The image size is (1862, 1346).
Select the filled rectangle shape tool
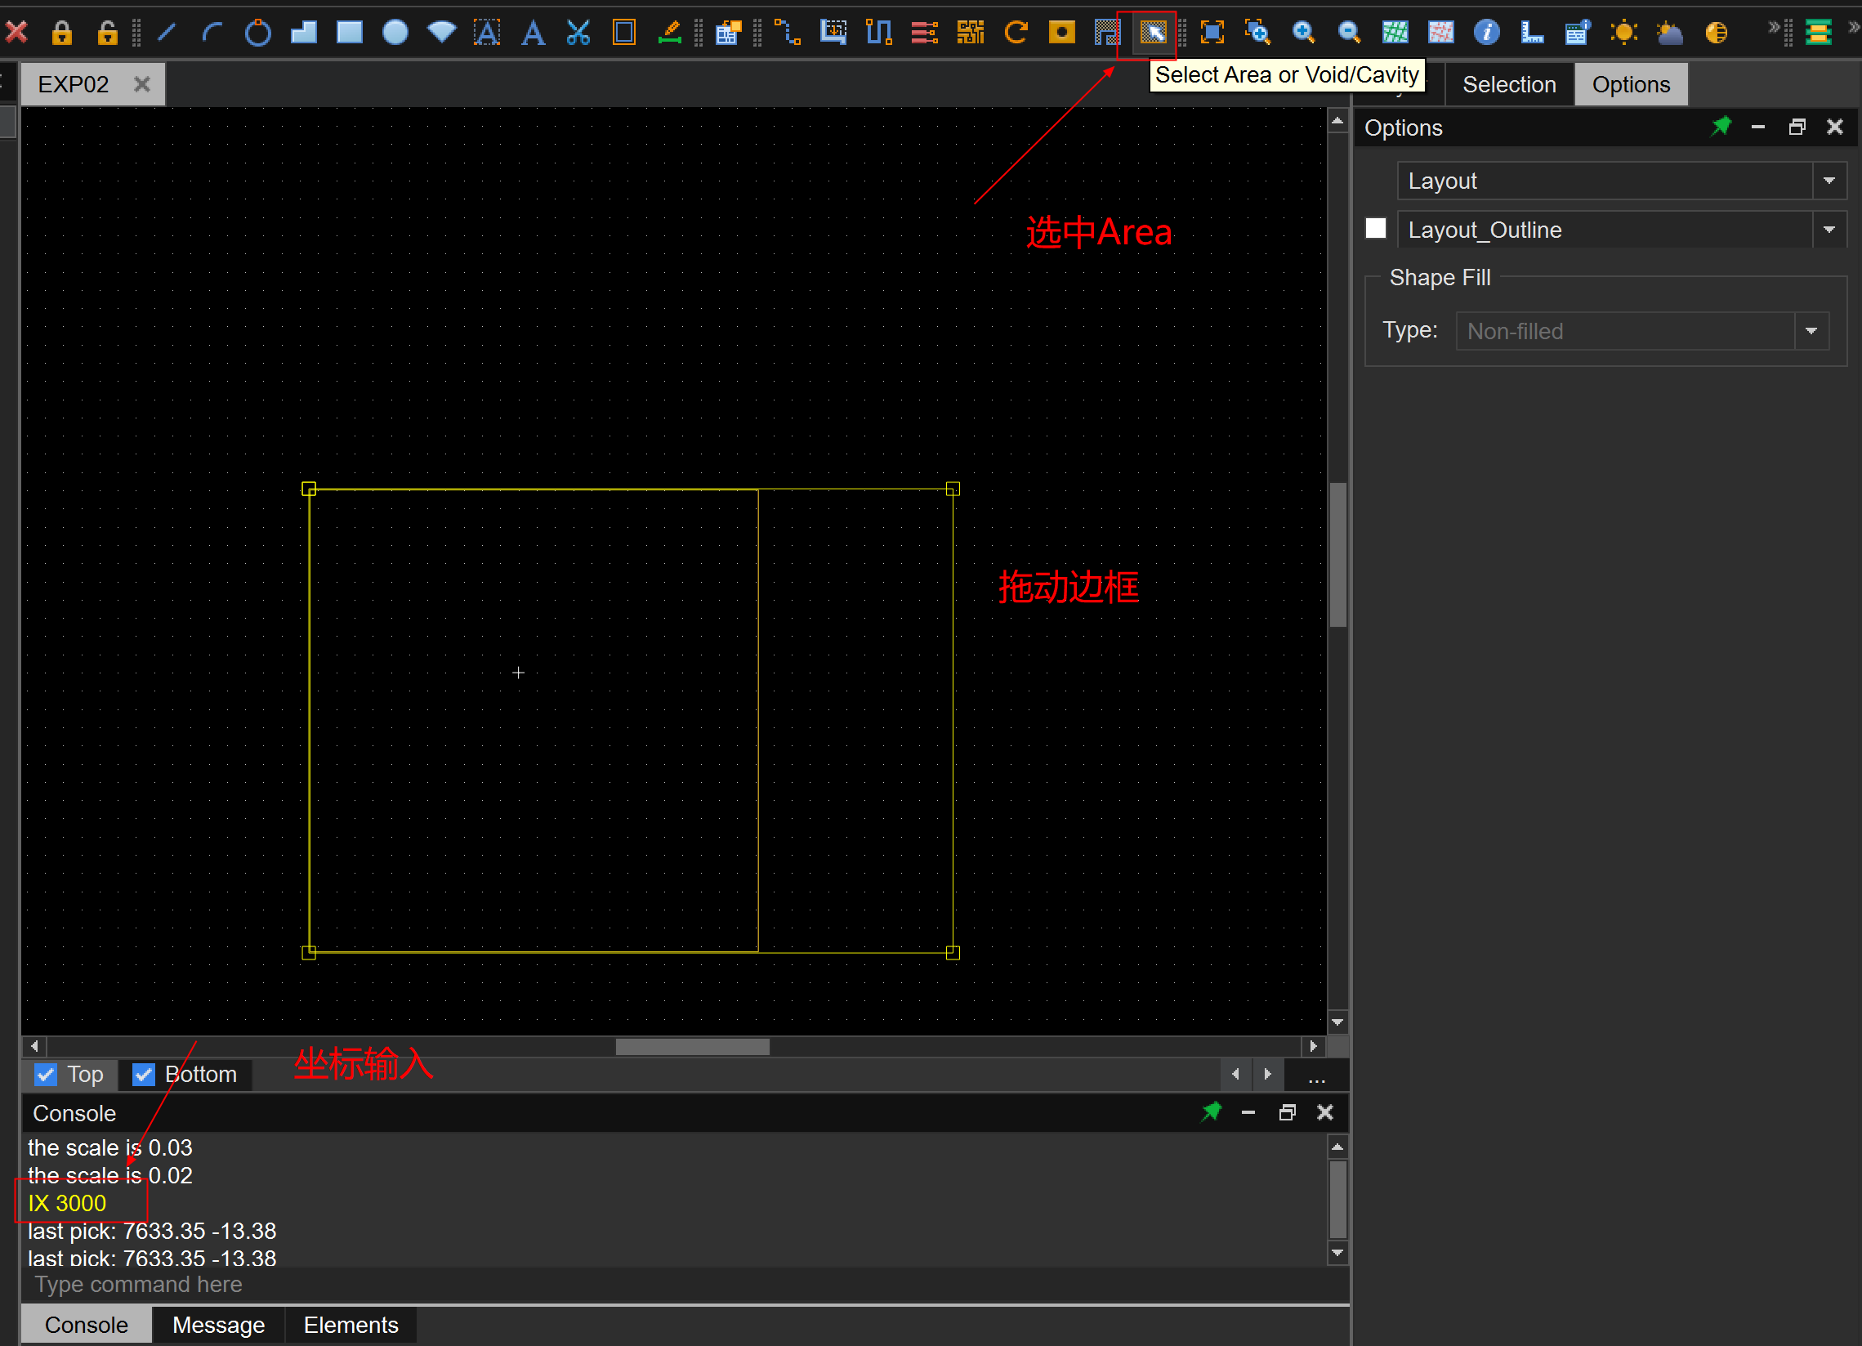click(350, 33)
